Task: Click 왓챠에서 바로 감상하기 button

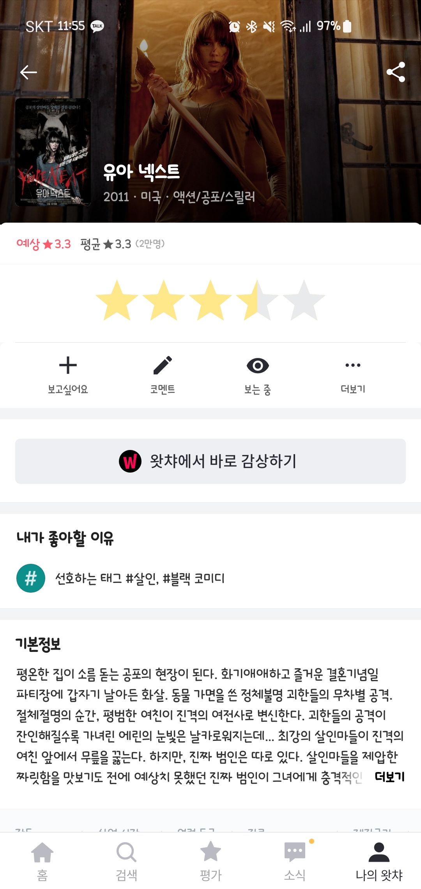Action: (210, 461)
